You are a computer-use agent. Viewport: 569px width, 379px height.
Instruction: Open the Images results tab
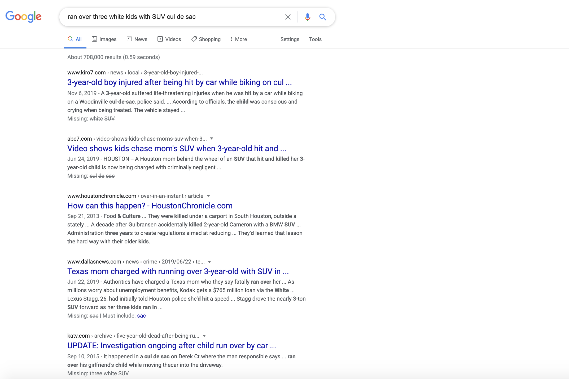(104, 39)
